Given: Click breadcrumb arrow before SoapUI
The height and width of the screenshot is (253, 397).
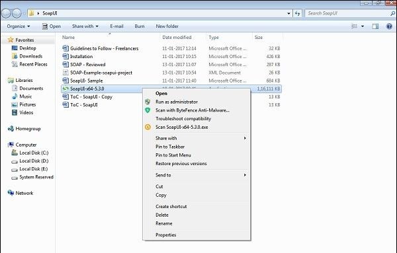Looking at the screenshot, I should (x=38, y=13).
